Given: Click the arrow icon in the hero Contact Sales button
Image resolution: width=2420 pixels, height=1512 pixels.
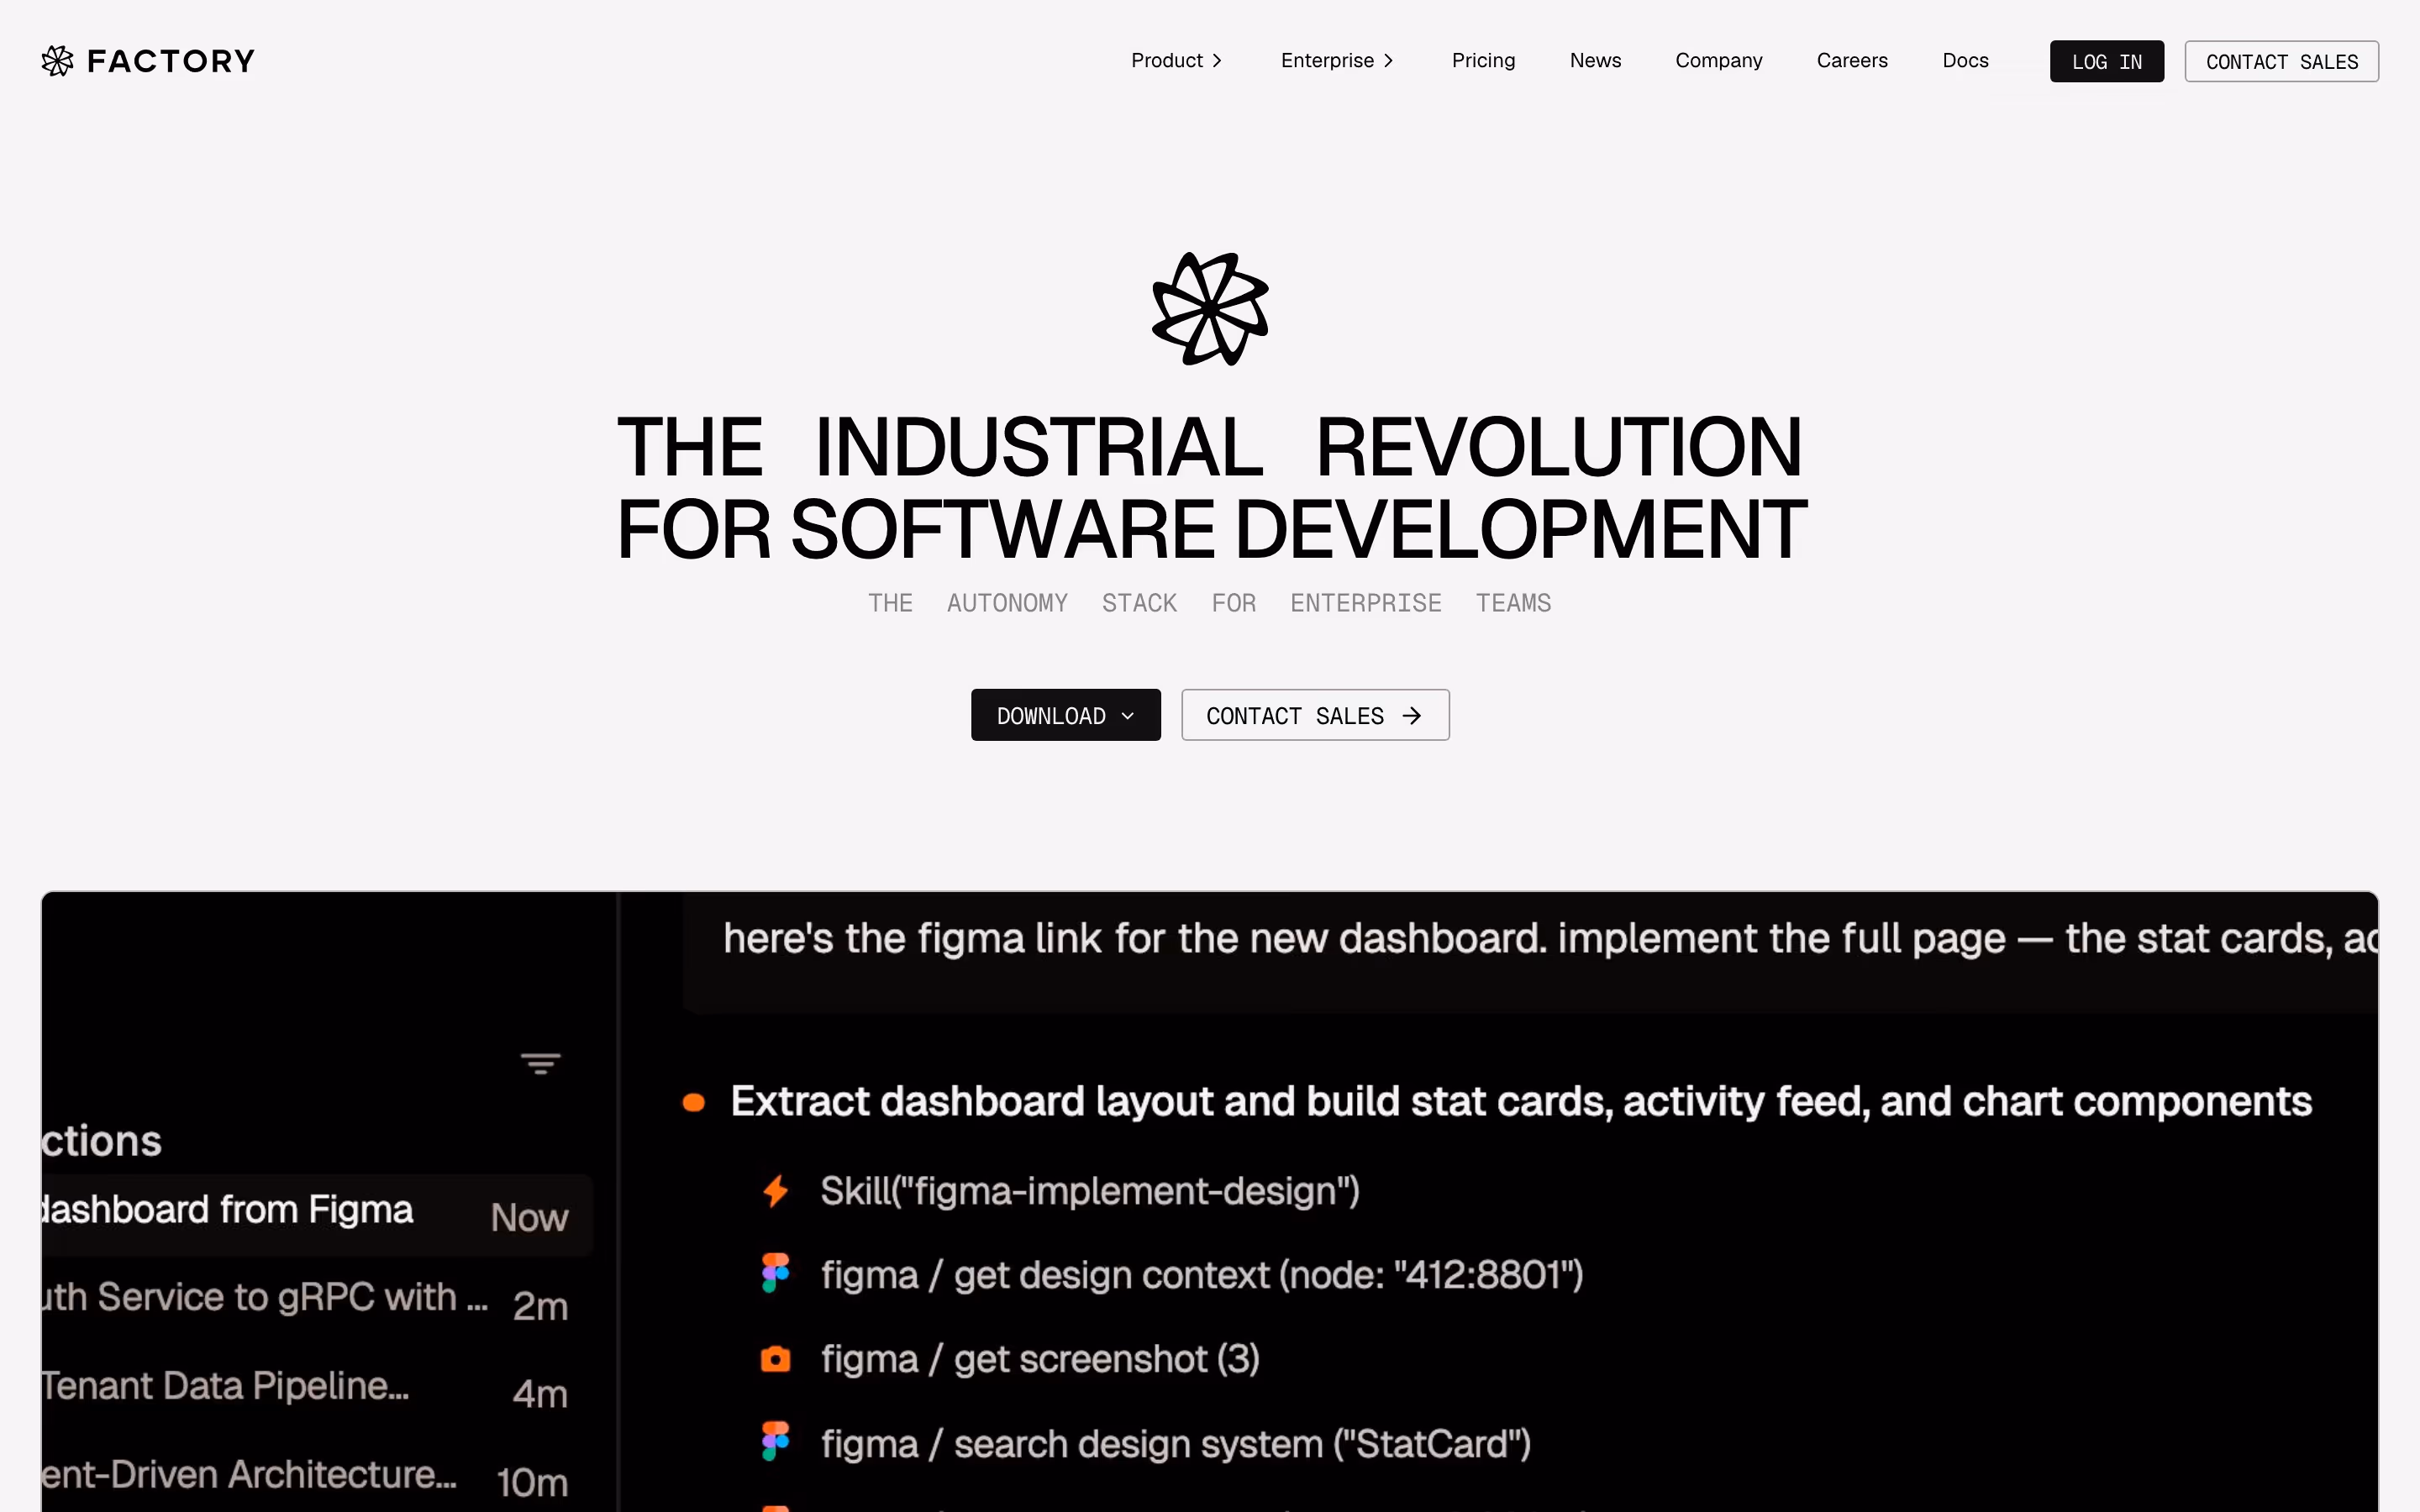Looking at the screenshot, I should pyautogui.click(x=1412, y=716).
